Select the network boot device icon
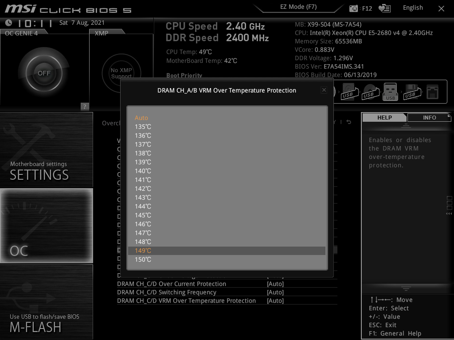Screen dimensions: 454x340 432,92
